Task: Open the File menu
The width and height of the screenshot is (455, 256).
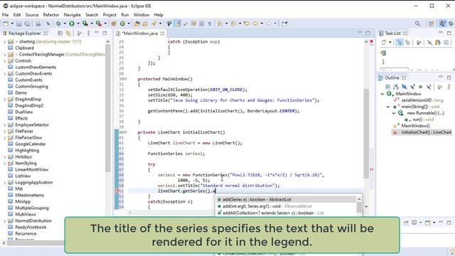Action: (5, 15)
